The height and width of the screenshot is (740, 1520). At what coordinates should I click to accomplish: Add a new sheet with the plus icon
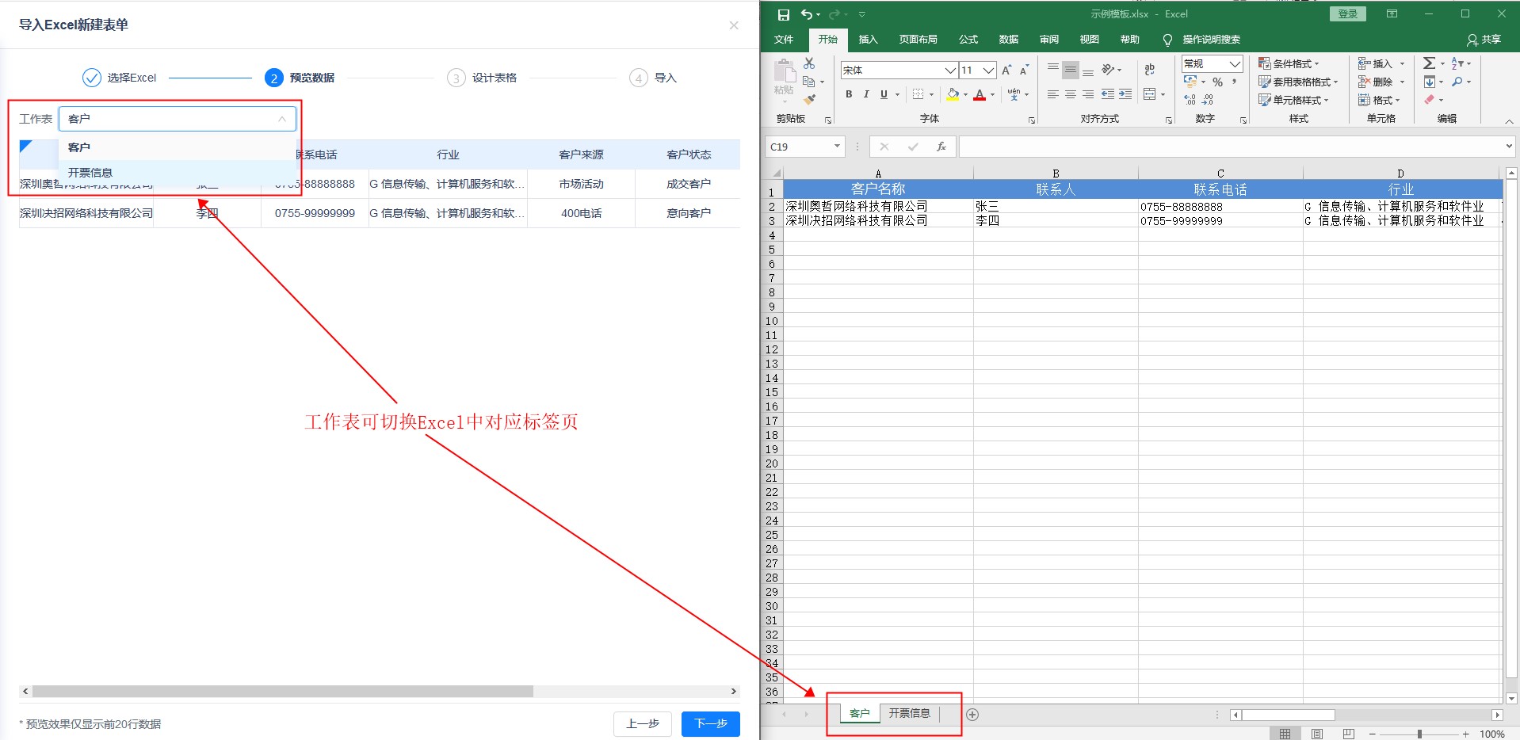tap(972, 715)
